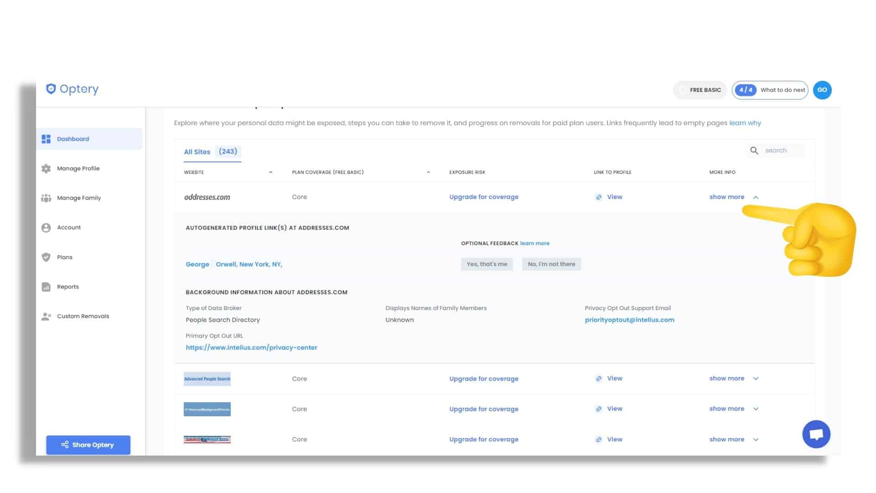Image resolution: width=876 pixels, height=493 pixels.
Task: Click the America Phone Book logo
Action: (207, 440)
